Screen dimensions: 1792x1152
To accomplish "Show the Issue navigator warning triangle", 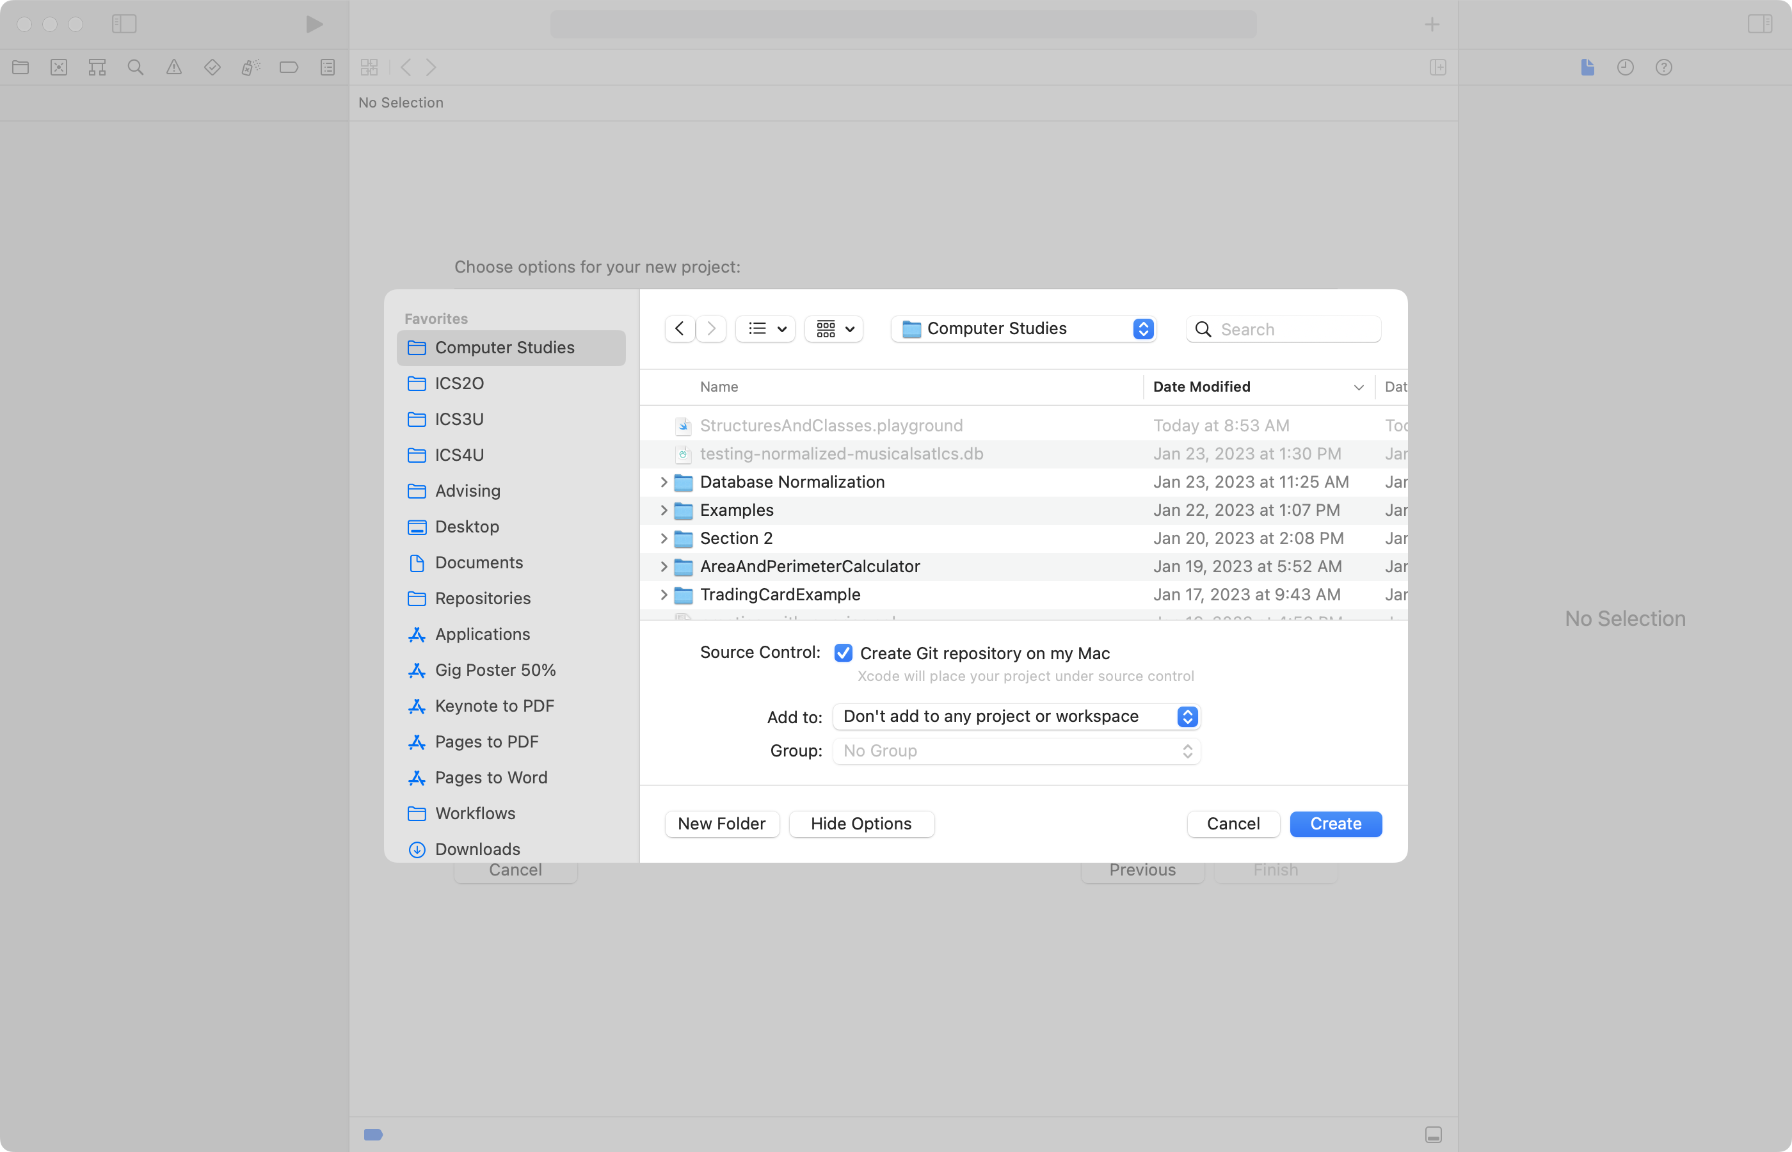I will pyautogui.click(x=173, y=67).
